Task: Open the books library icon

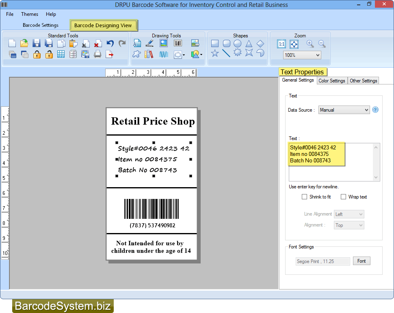Action: pyautogui.click(x=149, y=54)
